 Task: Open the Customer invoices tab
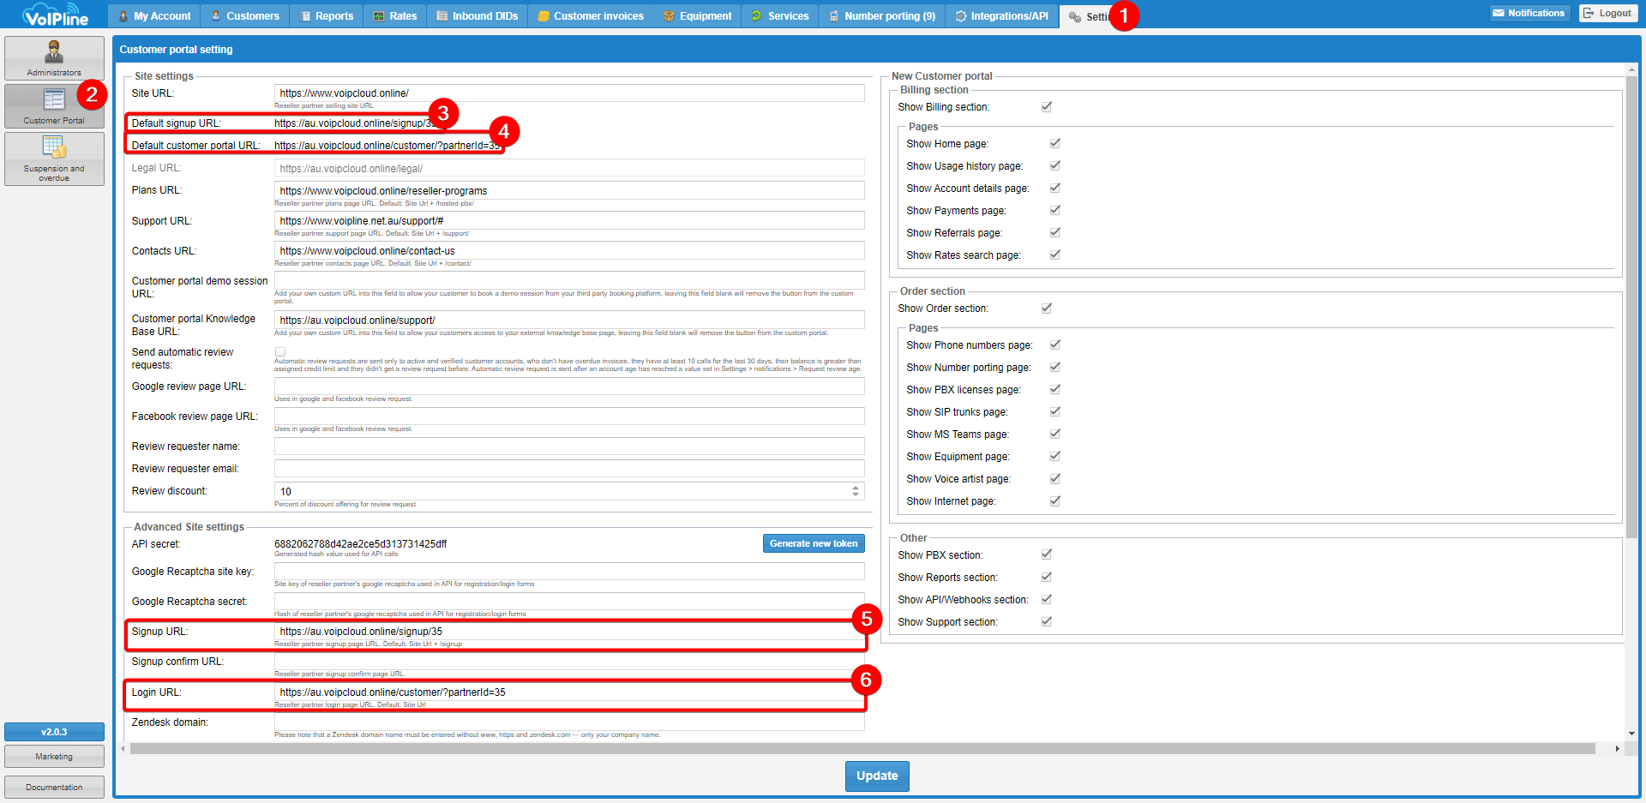(x=591, y=16)
